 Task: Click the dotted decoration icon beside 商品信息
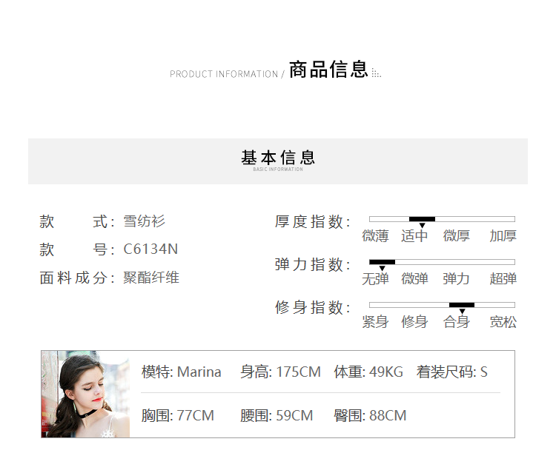pos(376,73)
